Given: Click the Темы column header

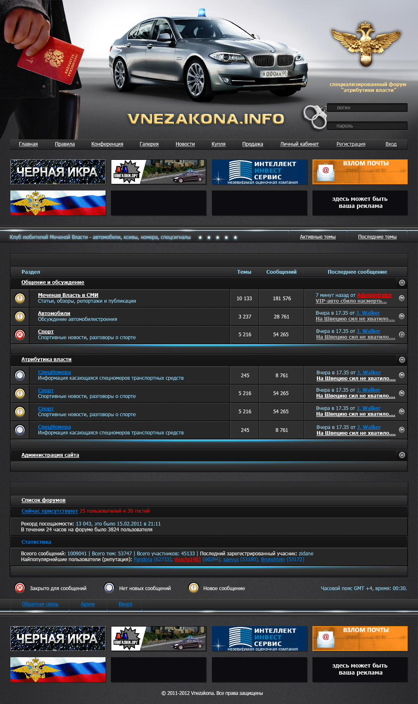Looking at the screenshot, I should (x=244, y=272).
